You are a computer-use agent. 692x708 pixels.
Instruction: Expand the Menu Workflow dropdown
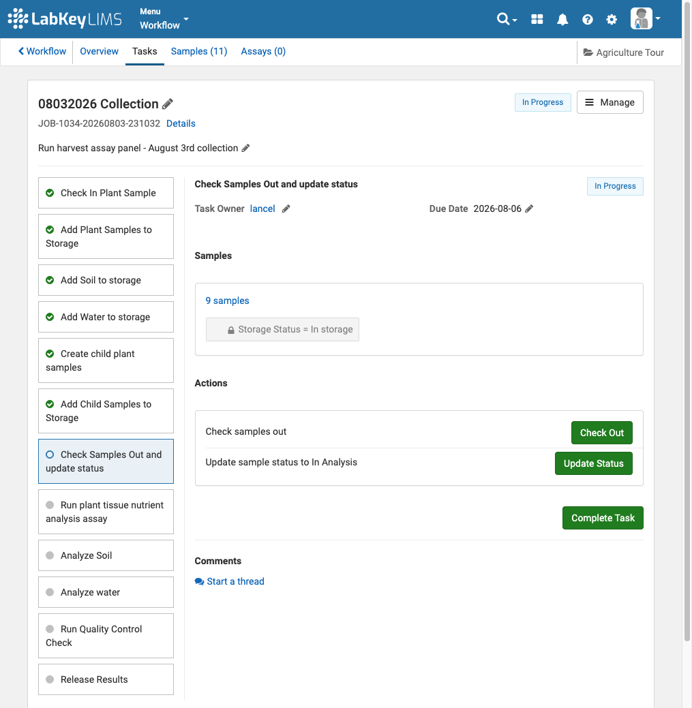click(x=164, y=19)
